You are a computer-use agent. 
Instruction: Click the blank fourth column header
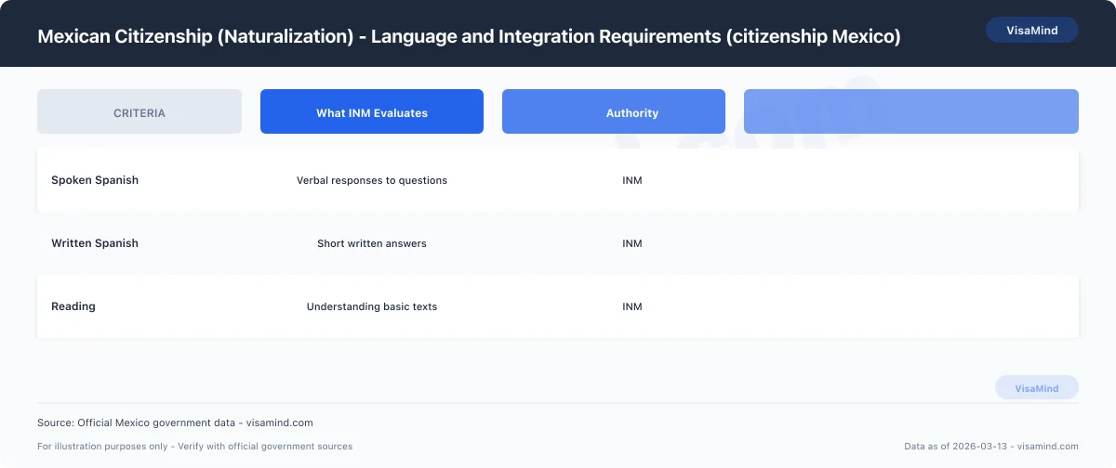[911, 112]
